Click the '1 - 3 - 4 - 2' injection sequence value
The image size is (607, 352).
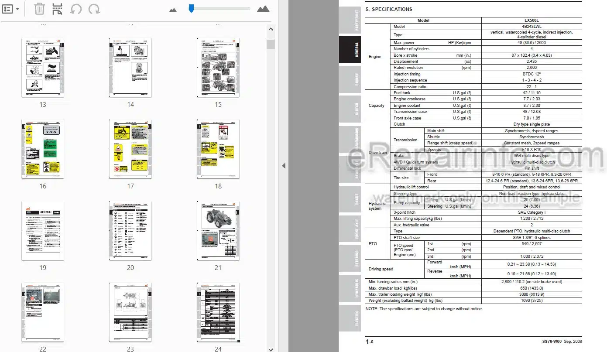point(532,80)
